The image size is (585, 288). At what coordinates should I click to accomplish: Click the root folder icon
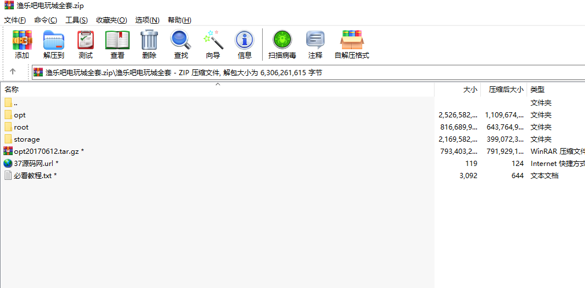coord(8,127)
